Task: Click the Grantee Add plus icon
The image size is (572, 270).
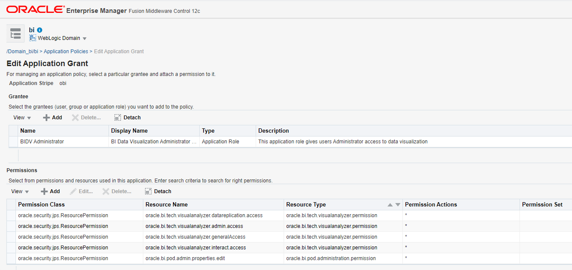Action: pos(46,118)
